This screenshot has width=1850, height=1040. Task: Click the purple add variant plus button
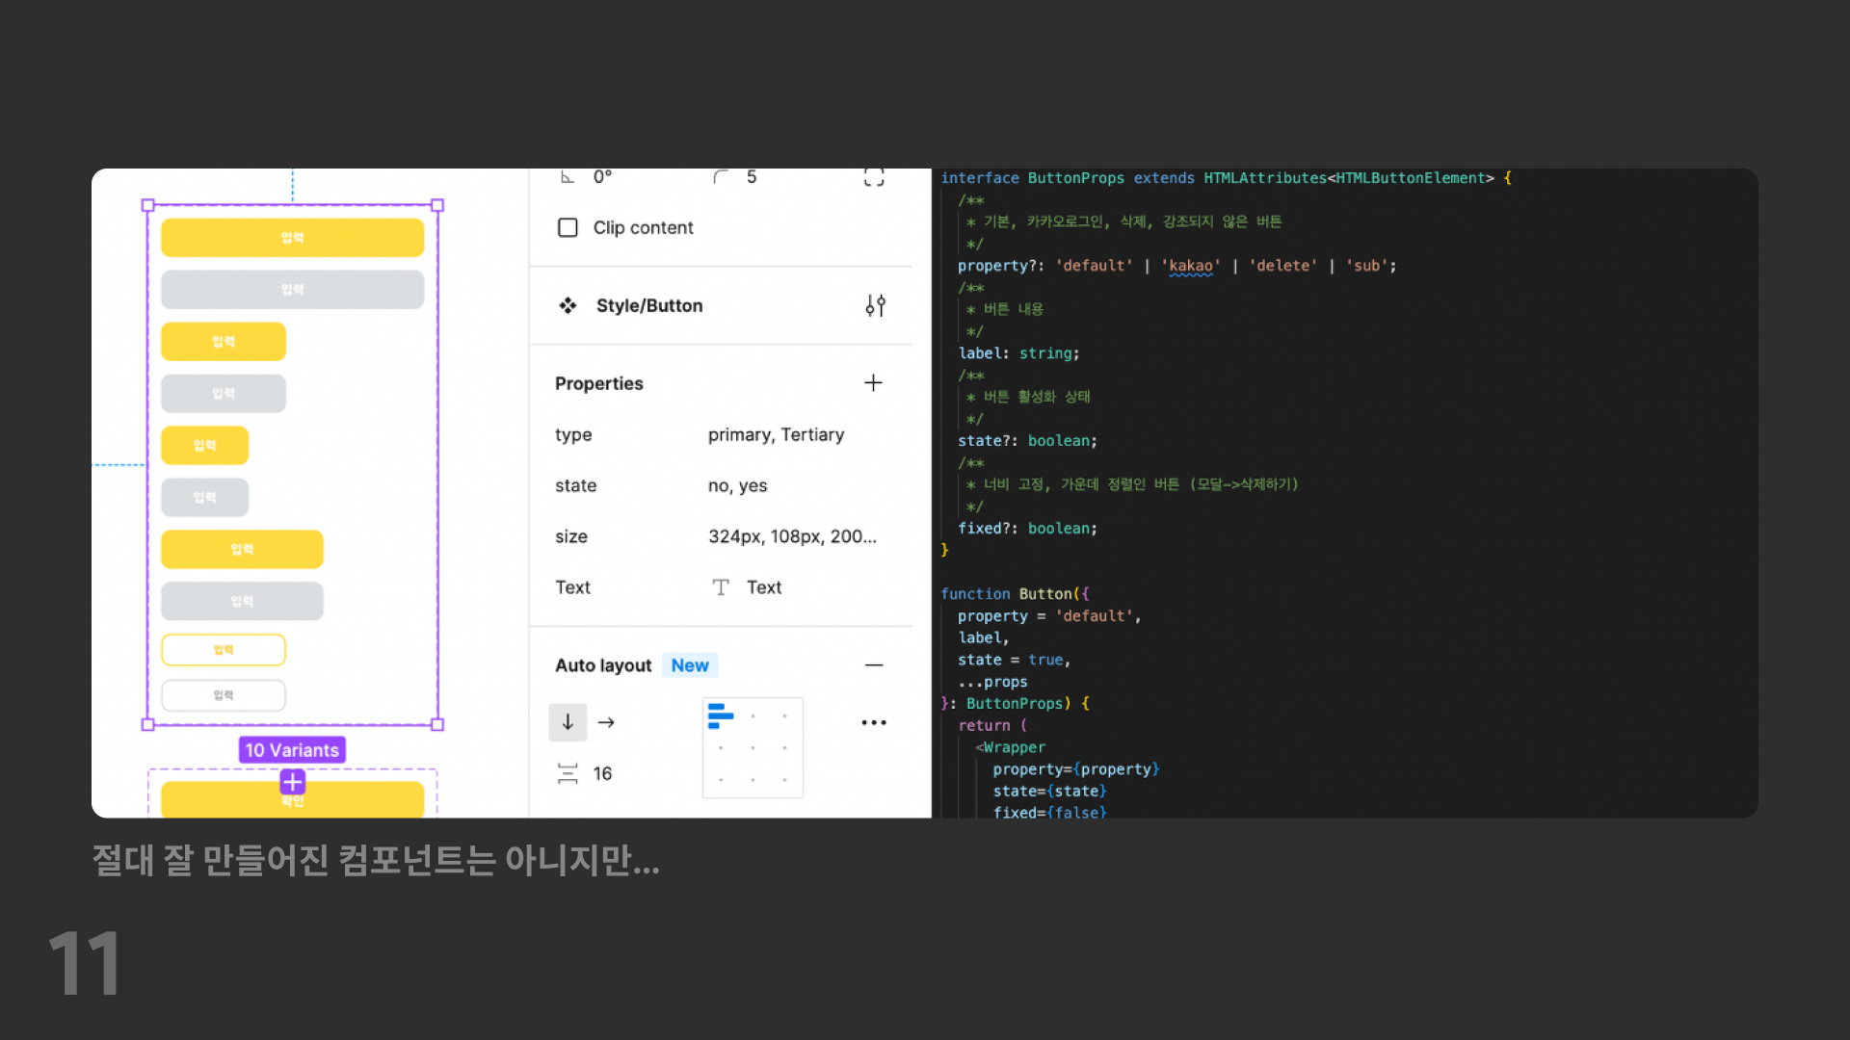[x=292, y=782]
